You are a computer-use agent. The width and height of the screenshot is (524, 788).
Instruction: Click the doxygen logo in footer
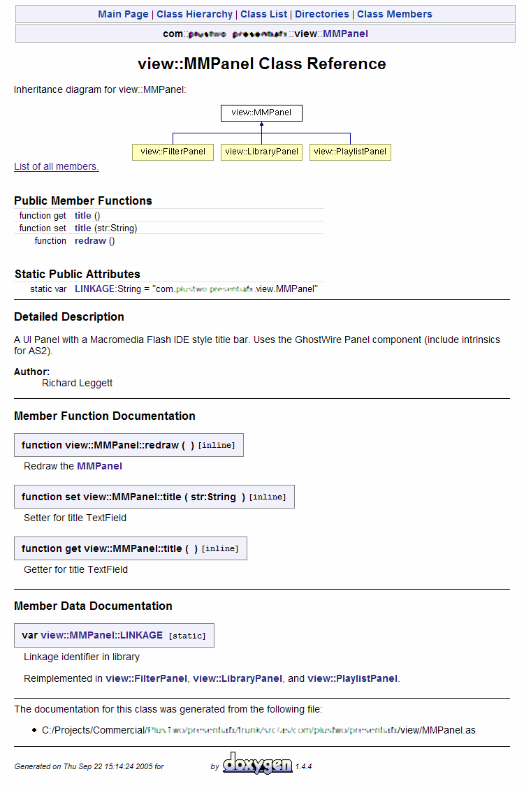pos(257,763)
